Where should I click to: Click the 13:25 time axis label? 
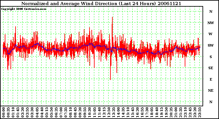(114, 112)
